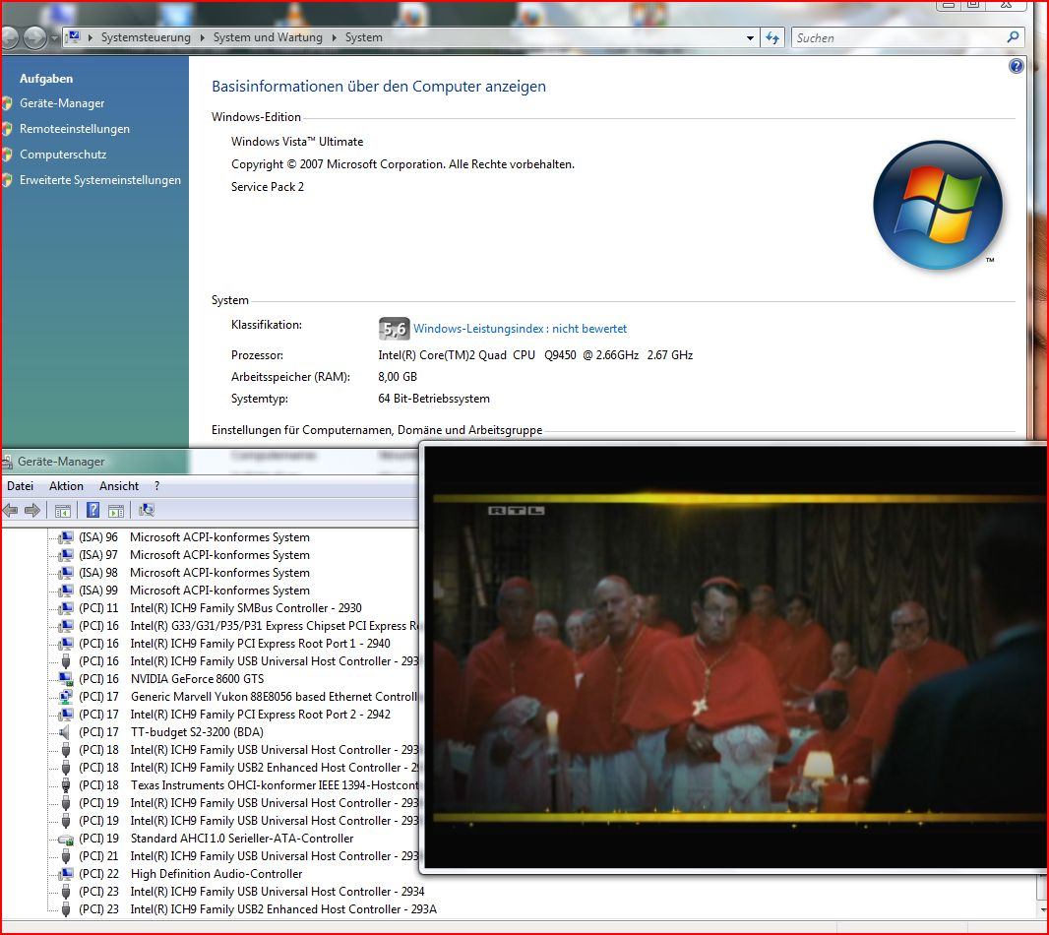
Task: Expand arrow before System und Wartung breadcrumb
Action: point(202,37)
